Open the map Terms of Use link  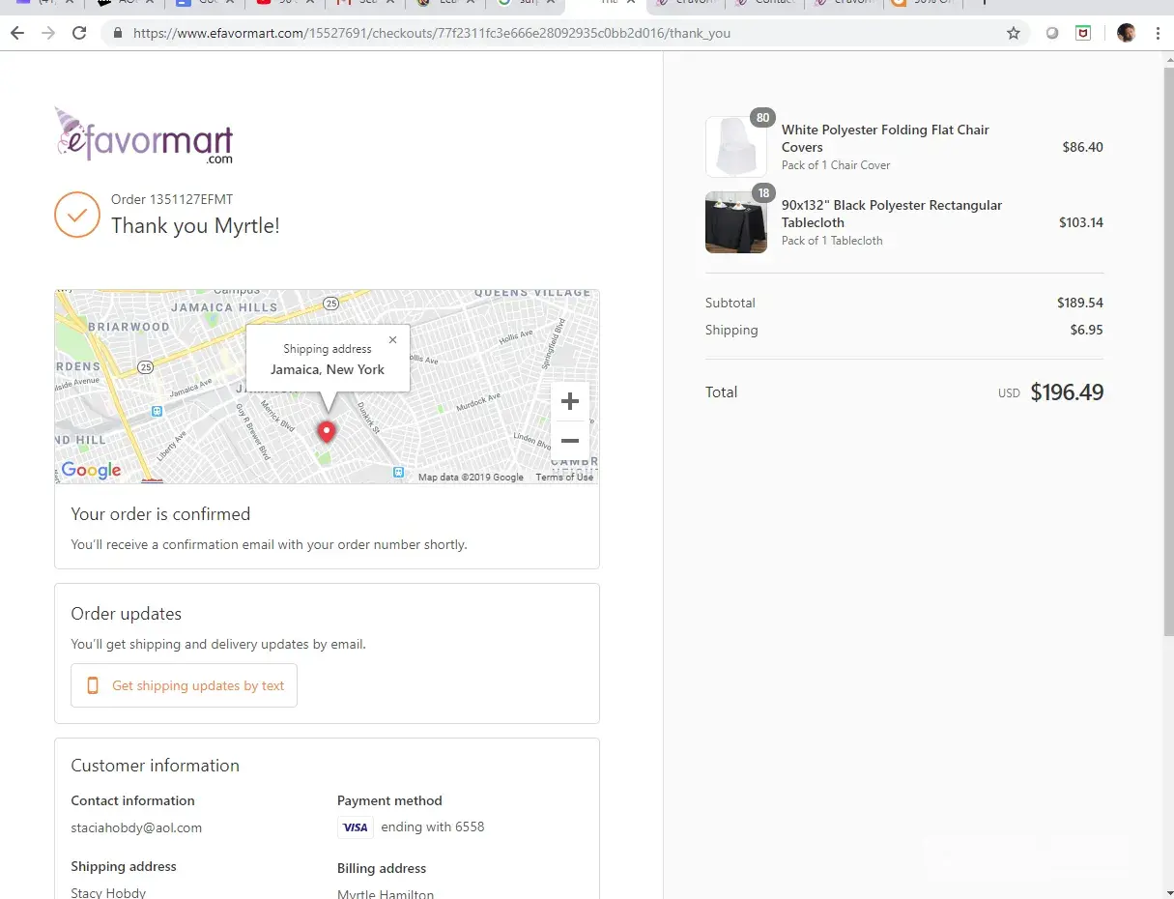(x=564, y=477)
